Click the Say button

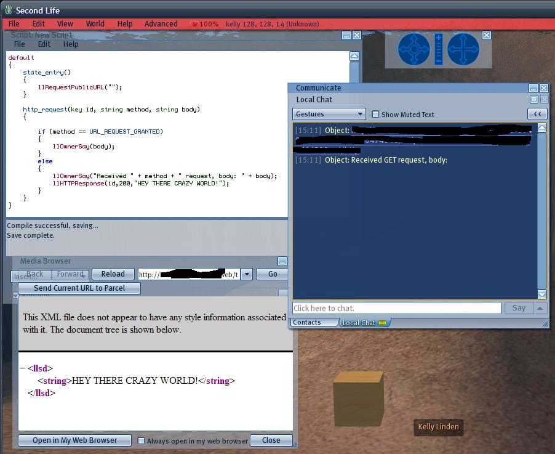coord(519,308)
